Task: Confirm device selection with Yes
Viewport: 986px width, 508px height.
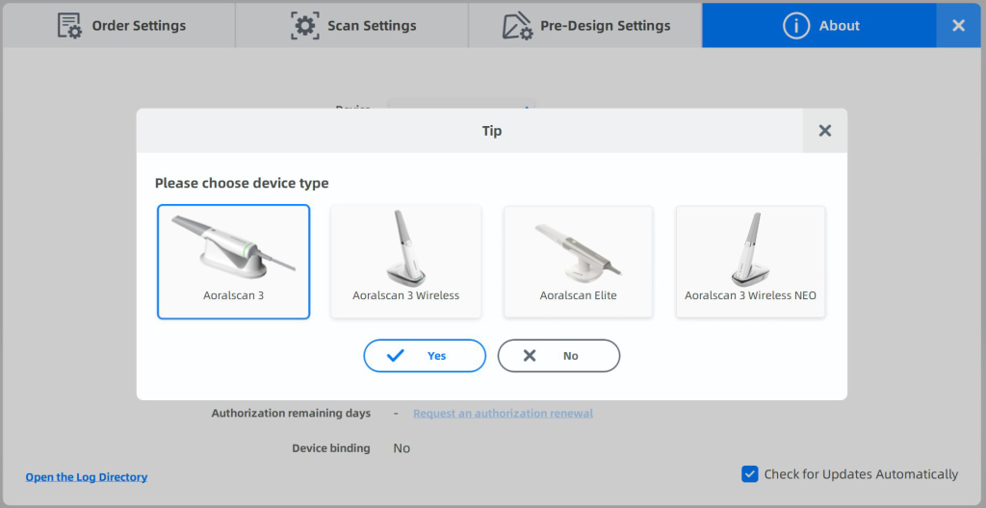Action: pyautogui.click(x=425, y=356)
